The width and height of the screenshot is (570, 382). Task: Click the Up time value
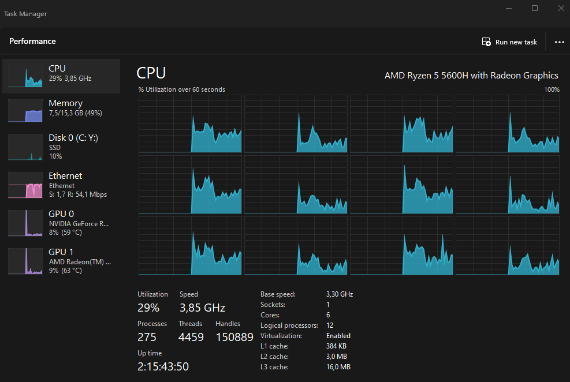coord(163,366)
